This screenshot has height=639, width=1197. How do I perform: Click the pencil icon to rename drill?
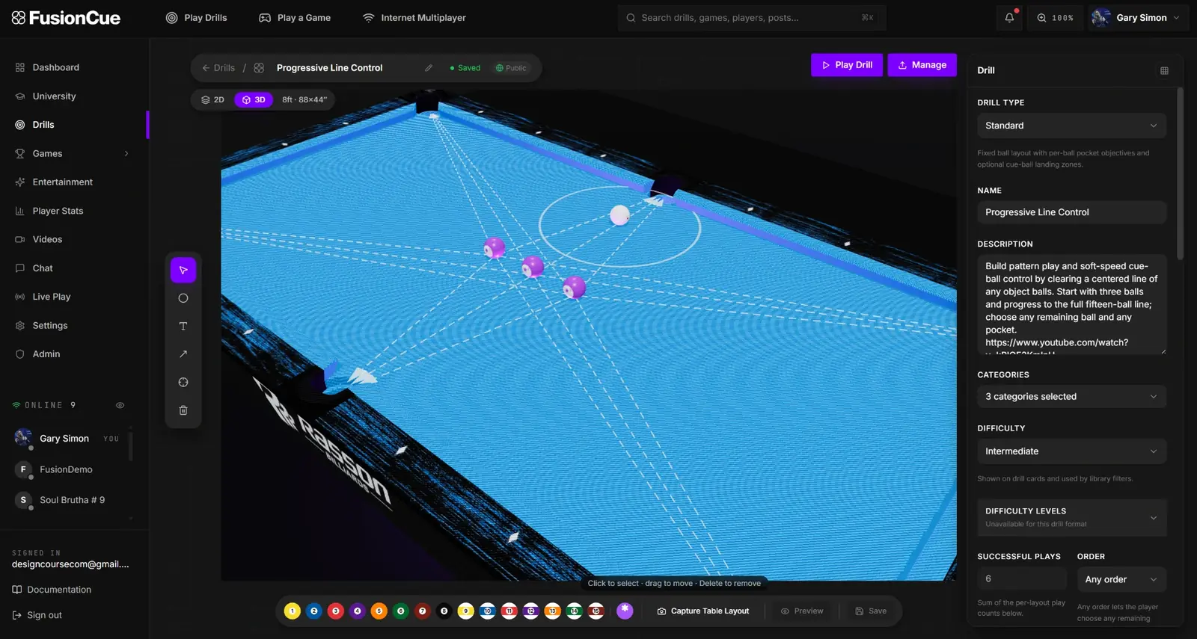pyautogui.click(x=429, y=68)
